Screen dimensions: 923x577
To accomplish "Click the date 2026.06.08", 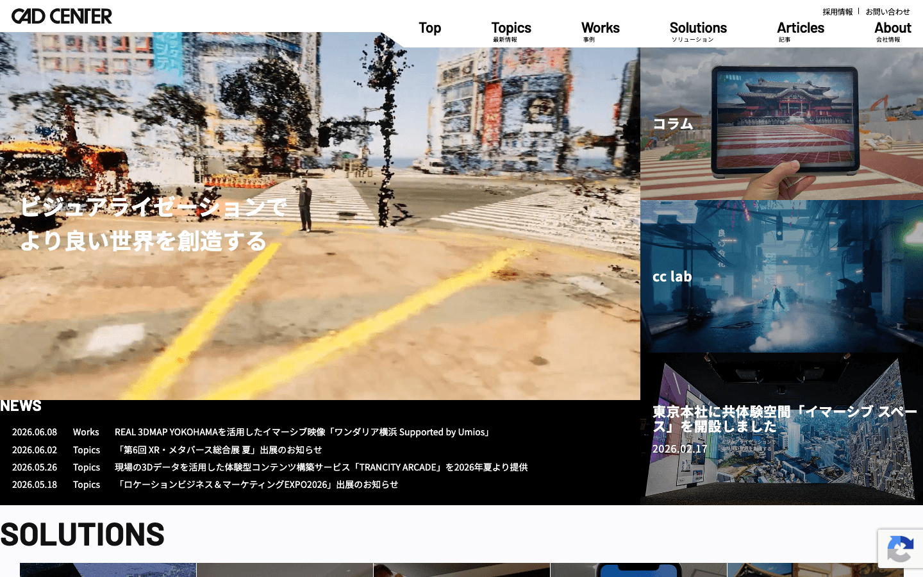I will (35, 432).
